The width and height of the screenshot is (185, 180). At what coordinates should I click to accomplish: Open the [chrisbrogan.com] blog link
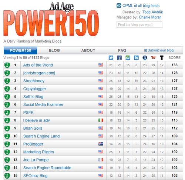click(x=39, y=73)
